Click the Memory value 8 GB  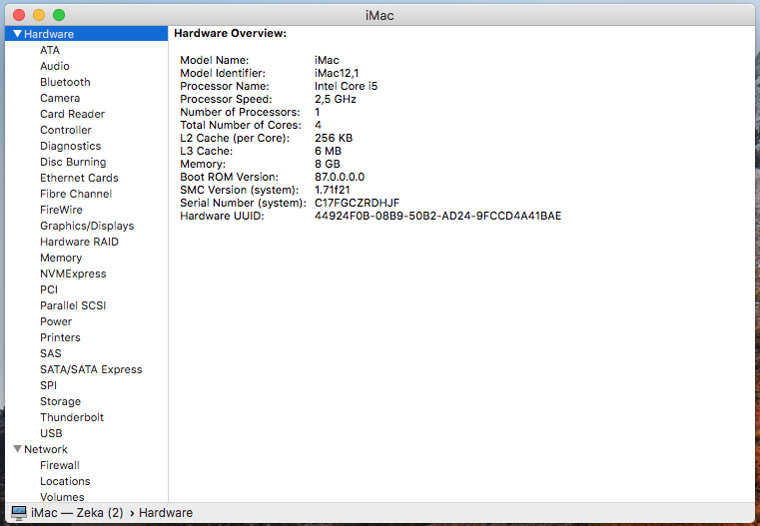[x=328, y=164]
